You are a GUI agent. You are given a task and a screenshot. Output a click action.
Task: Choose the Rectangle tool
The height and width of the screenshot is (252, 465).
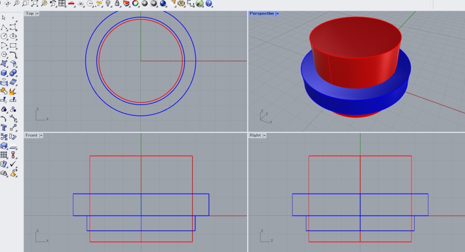tap(13, 45)
